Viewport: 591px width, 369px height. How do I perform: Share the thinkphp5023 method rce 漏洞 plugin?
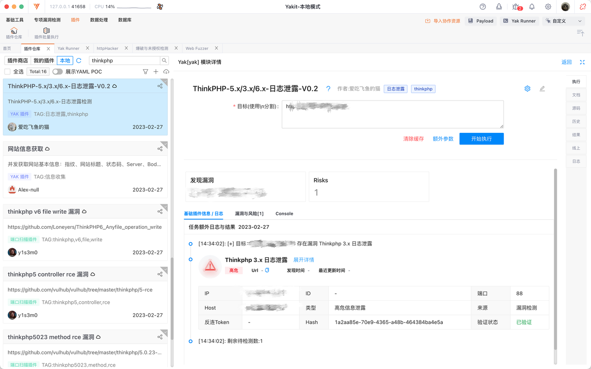coord(160,337)
